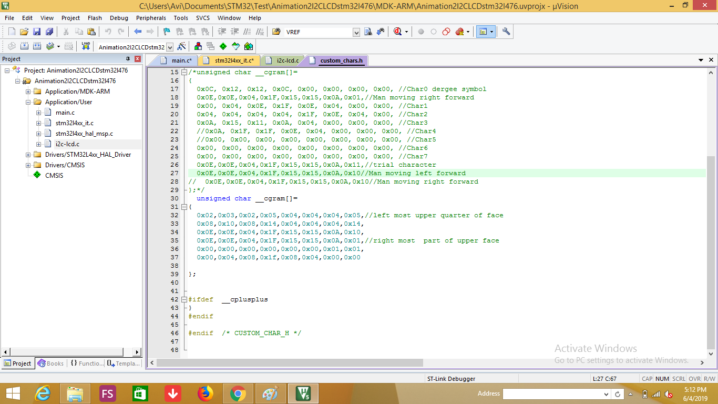
Task: Create a new file with the New icon
Action: (12, 32)
